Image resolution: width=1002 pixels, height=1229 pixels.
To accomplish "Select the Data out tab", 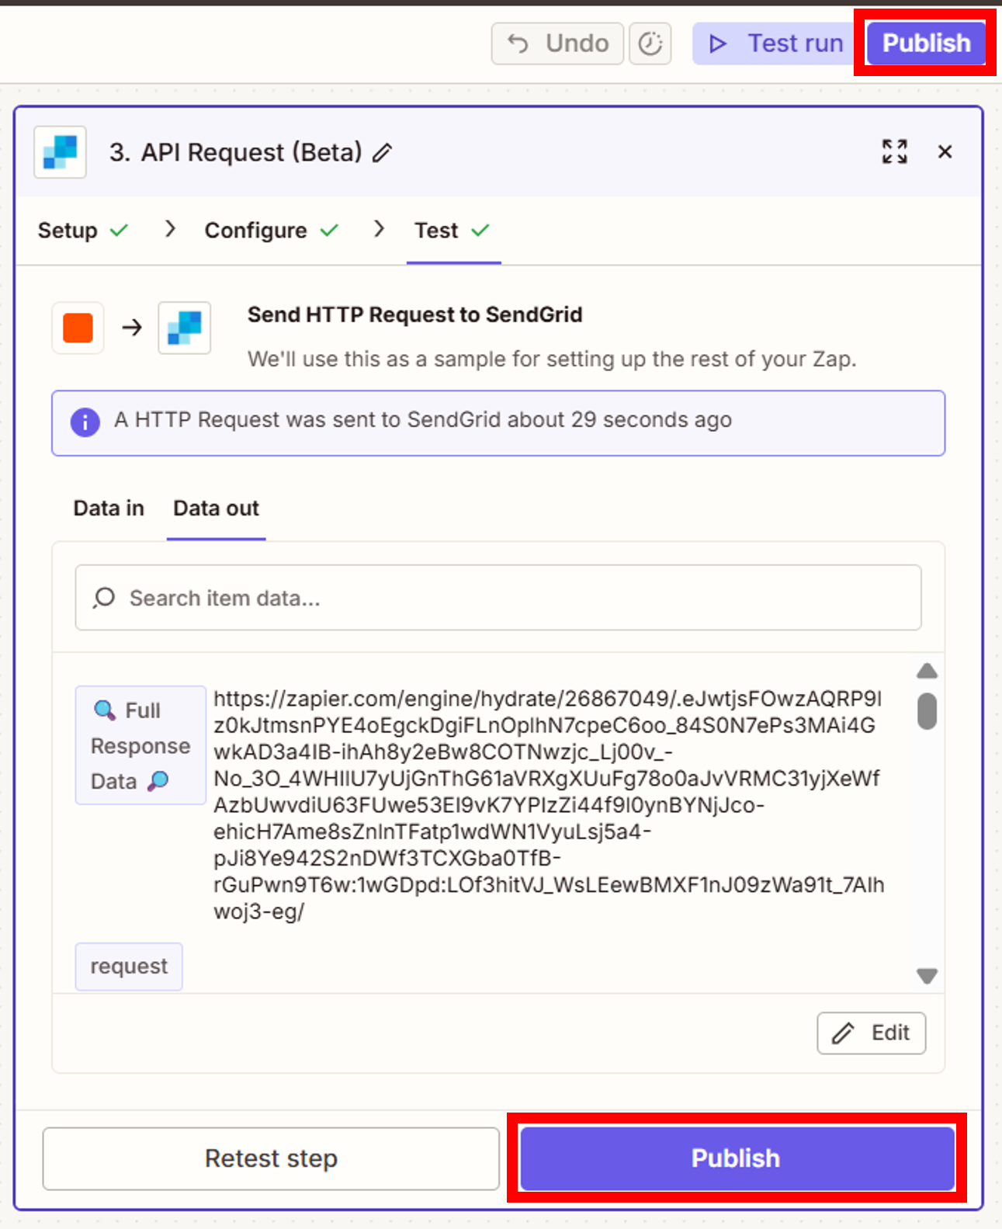I will tap(216, 509).
